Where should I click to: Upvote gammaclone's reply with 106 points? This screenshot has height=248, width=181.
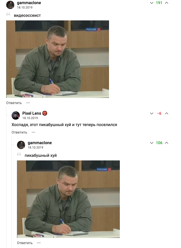pos(167,143)
